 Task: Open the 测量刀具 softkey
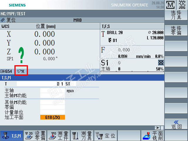82,136
